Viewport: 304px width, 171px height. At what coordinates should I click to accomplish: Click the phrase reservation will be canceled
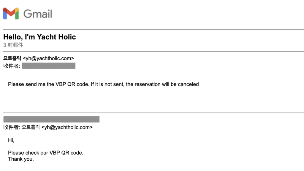pos(167,84)
